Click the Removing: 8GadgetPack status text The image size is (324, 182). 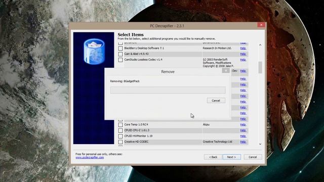[125, 81]
